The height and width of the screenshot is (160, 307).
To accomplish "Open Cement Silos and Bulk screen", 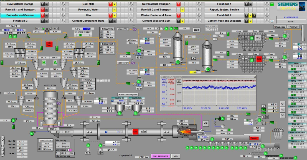I will pyautogui.click(x=156, y=21).
